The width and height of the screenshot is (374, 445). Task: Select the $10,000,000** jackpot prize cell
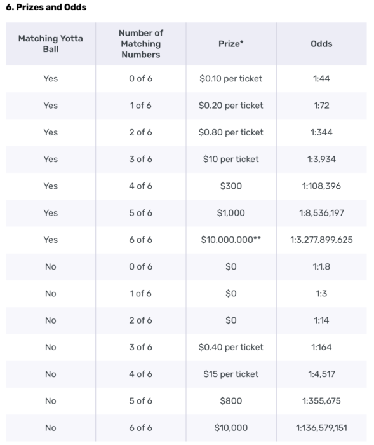pyautogui.click(x=231, y=240)
